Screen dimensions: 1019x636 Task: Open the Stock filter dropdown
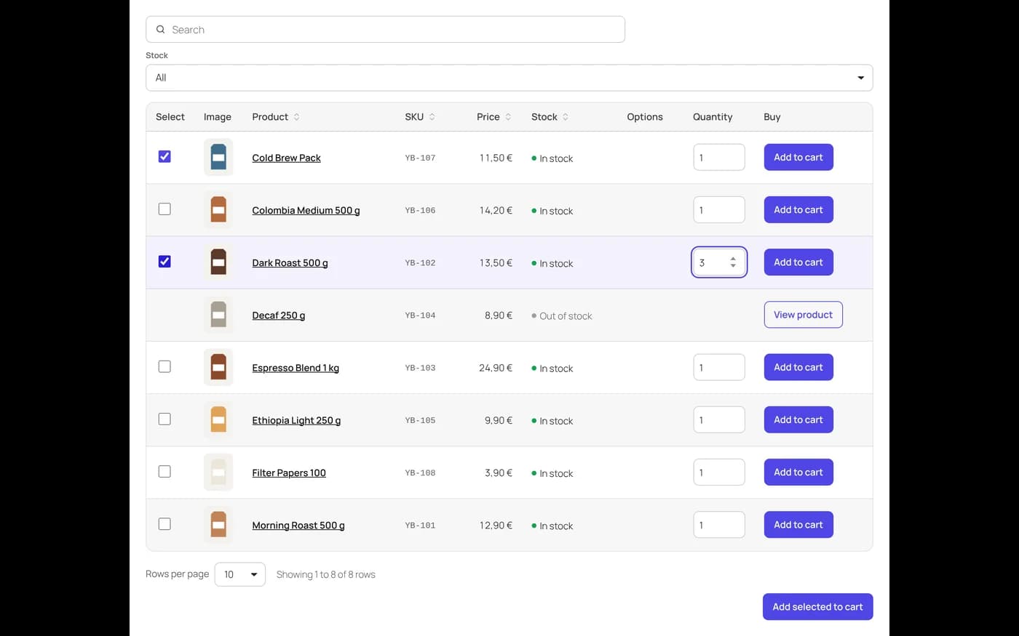(509, 78)
